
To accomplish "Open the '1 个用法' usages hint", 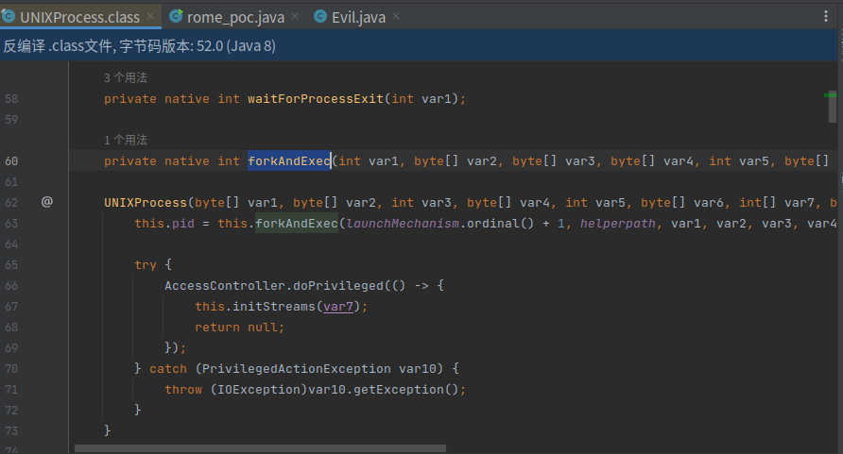I will click(126, 140).
